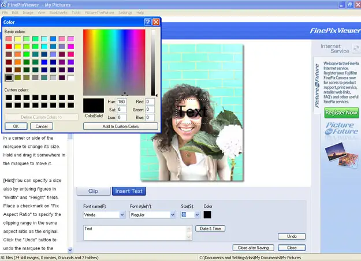Confirm color with OK button

16,126
